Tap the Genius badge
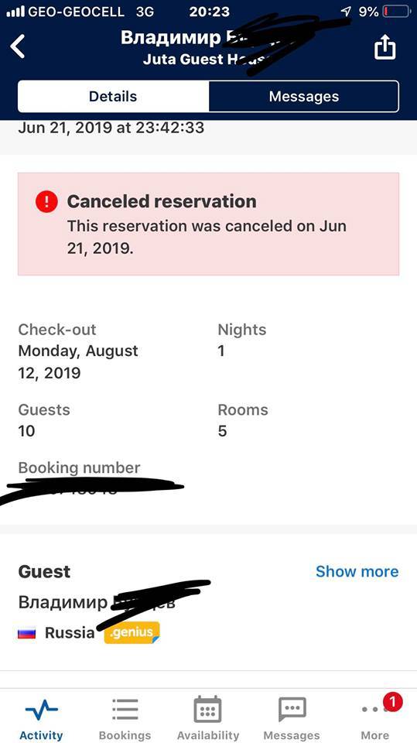This screenshot has width=417, height=743. pos(132,632)
